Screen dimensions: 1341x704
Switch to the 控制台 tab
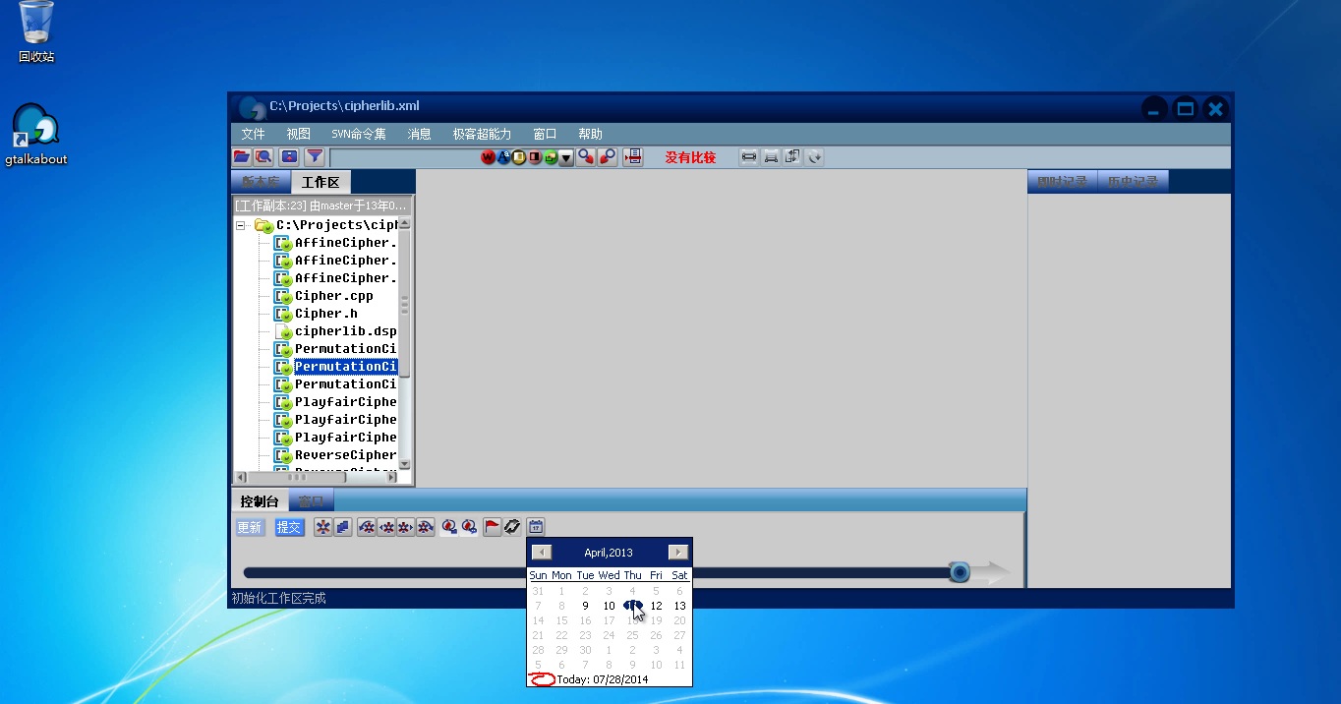pyautogui.click(x=260, y=501)
